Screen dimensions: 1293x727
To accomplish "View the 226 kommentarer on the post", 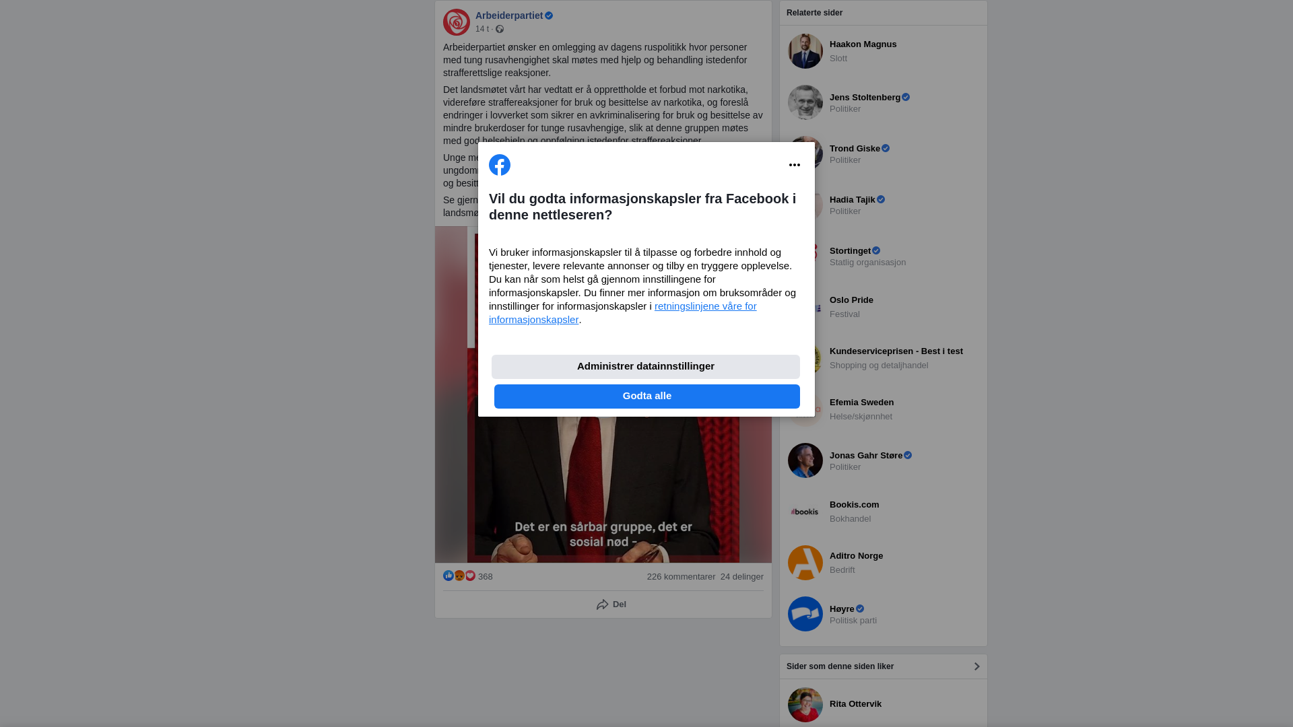I will pos(681,577).
